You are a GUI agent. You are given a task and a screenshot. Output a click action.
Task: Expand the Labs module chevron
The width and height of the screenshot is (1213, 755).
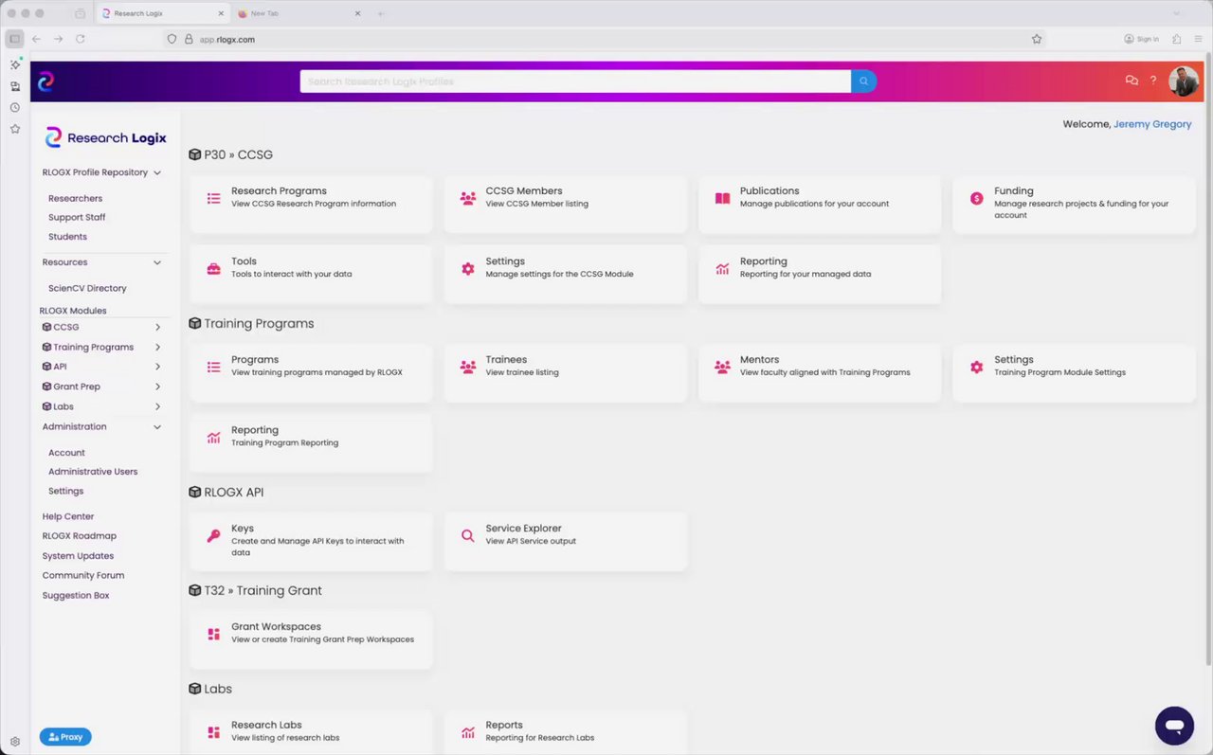pos(157,406)
